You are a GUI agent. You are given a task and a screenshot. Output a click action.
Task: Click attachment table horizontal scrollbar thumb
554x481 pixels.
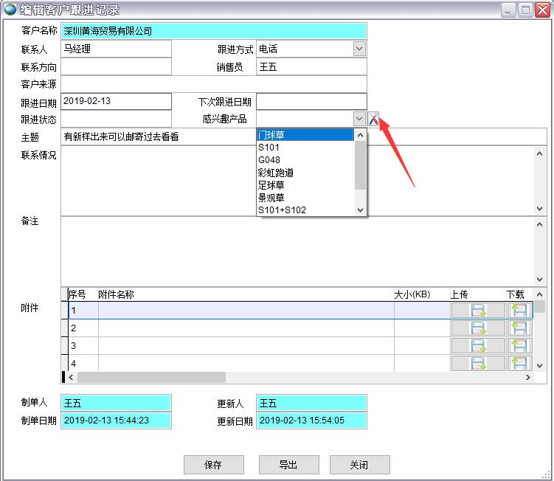[x=151, y=377]
